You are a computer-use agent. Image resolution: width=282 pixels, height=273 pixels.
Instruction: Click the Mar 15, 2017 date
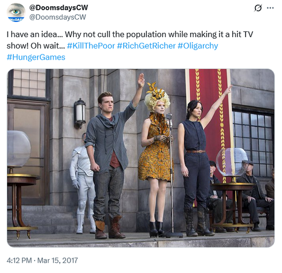57,260
